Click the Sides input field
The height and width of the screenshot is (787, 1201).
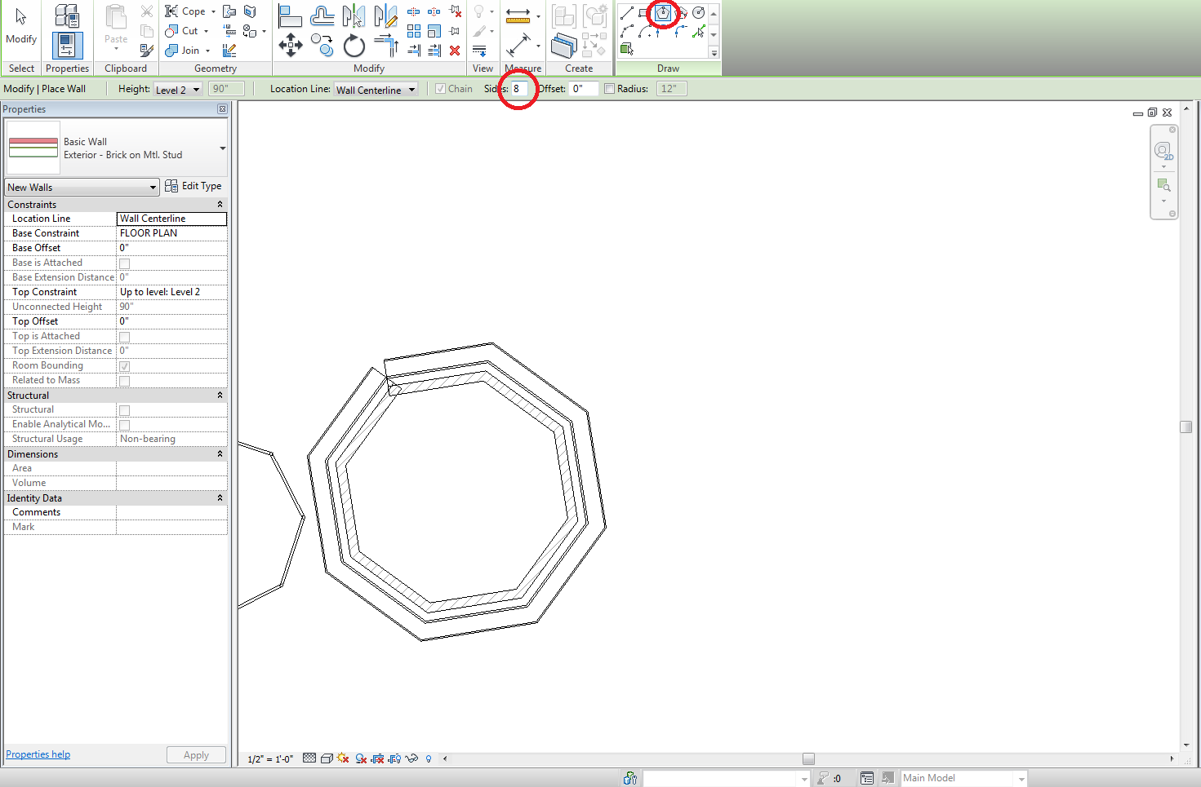click(519, 89)
